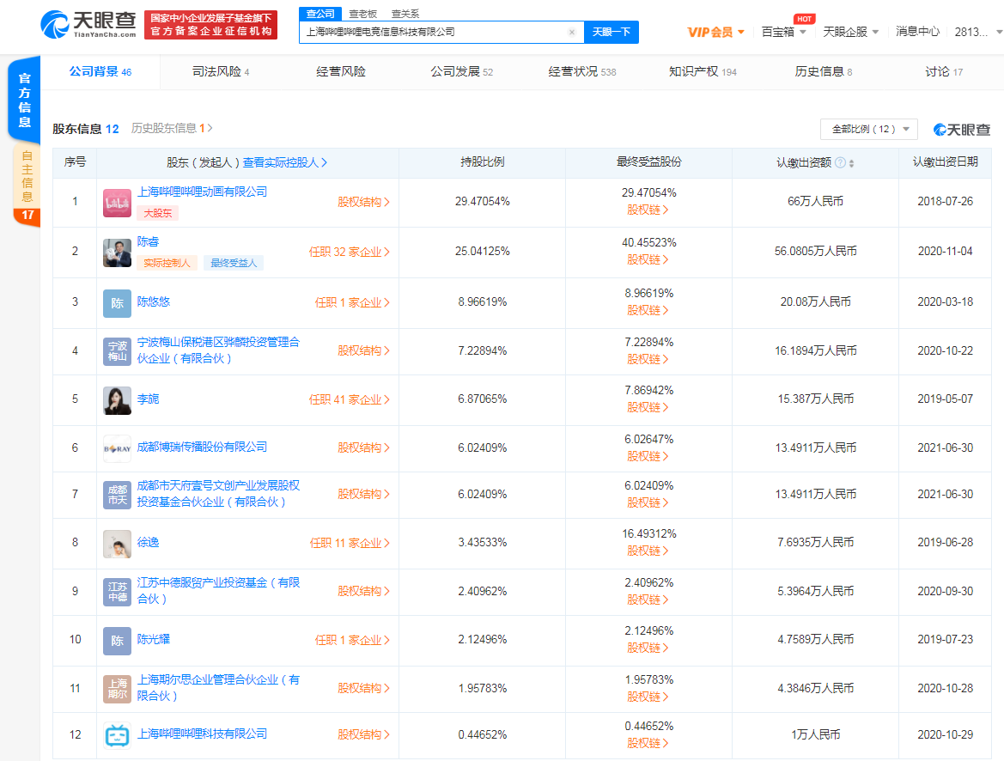Click 李旎's avatar photo
1004x761 pixels.
tap(117, 400)
